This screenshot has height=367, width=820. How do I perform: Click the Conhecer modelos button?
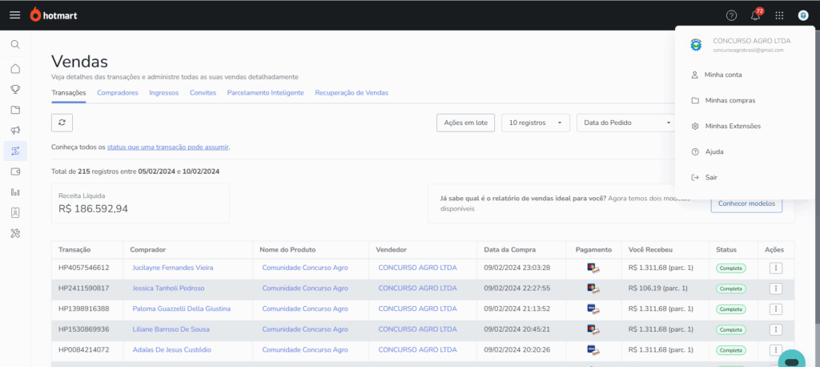click(746, 204)
